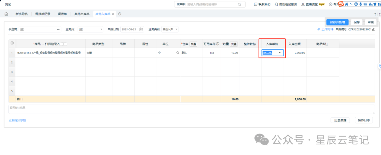Open supplier picker ellipsis button

click(x=58, y=29)
